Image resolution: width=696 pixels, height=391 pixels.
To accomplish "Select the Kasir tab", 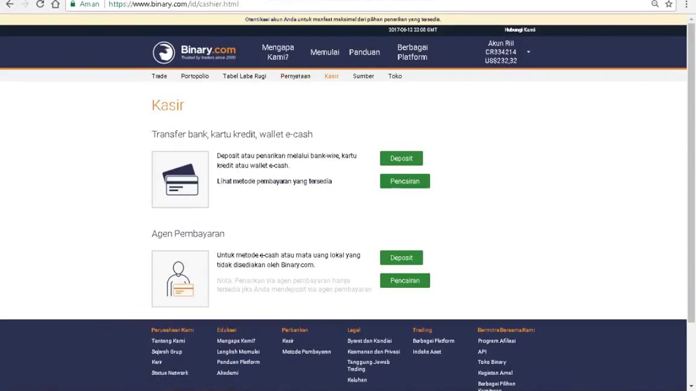I will click(332, 76).
